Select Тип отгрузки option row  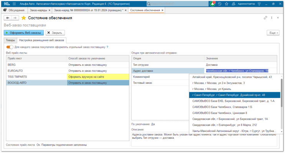coord(204,65)
